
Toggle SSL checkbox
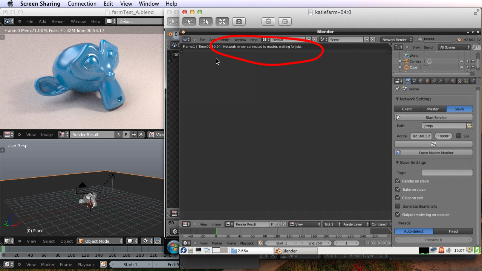click(x=459, y=136)
